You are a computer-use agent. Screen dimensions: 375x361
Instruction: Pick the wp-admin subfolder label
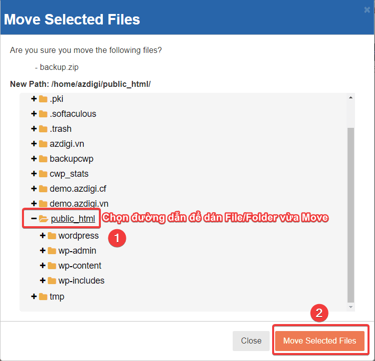pyautogui.click(x=77, y=251)
